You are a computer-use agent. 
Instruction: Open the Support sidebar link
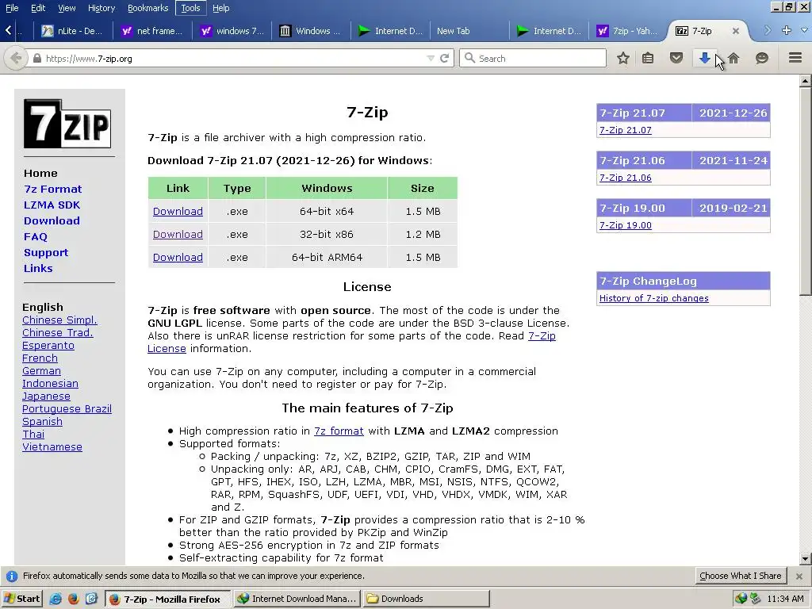coord(46,253)
